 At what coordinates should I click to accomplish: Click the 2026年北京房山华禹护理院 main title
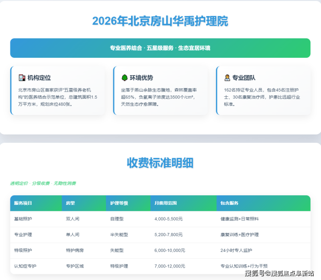click(160, 21)
